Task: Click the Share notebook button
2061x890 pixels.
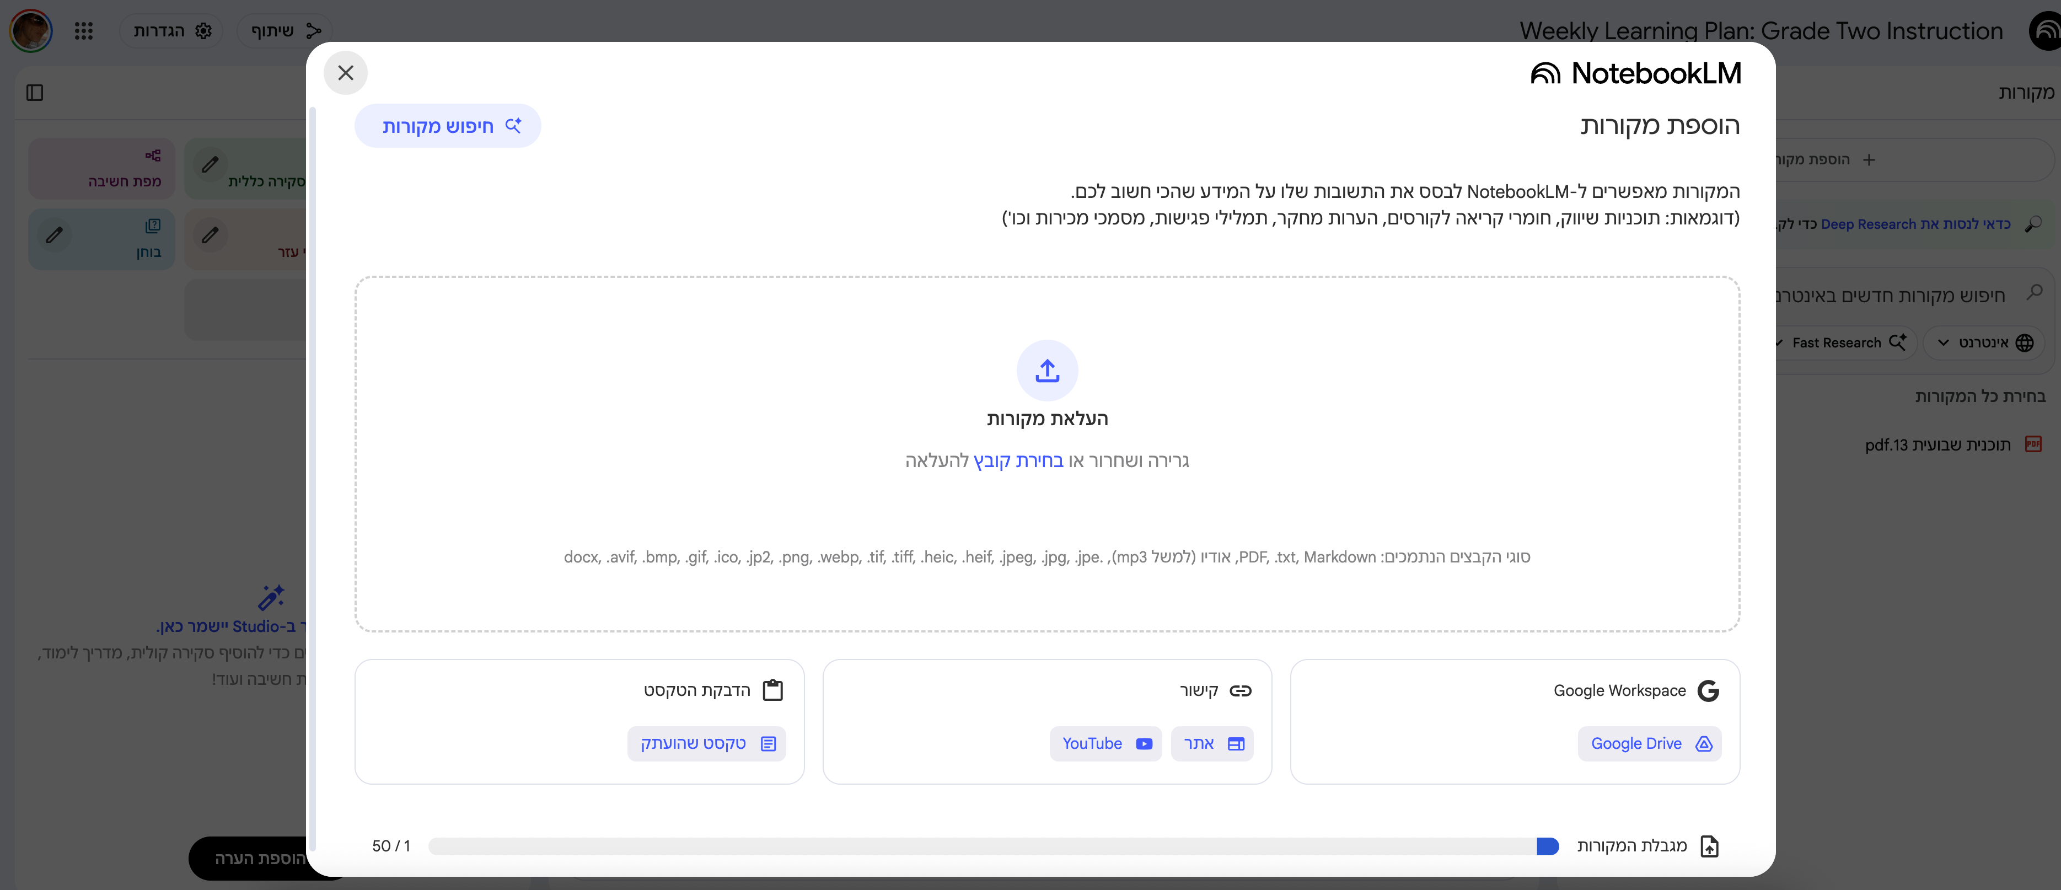Action: click(x=284, y=30)
